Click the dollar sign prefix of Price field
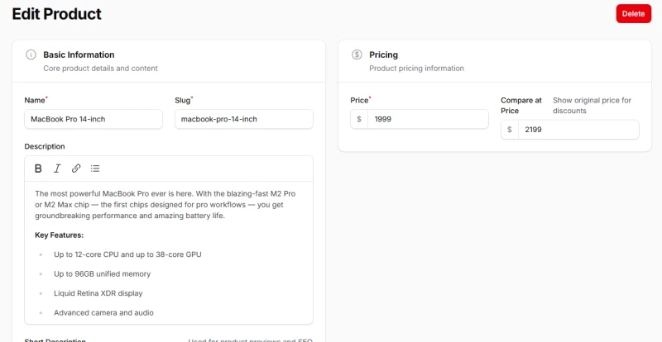The width and height of the screenshot is (662, 342). coord(359,119)
